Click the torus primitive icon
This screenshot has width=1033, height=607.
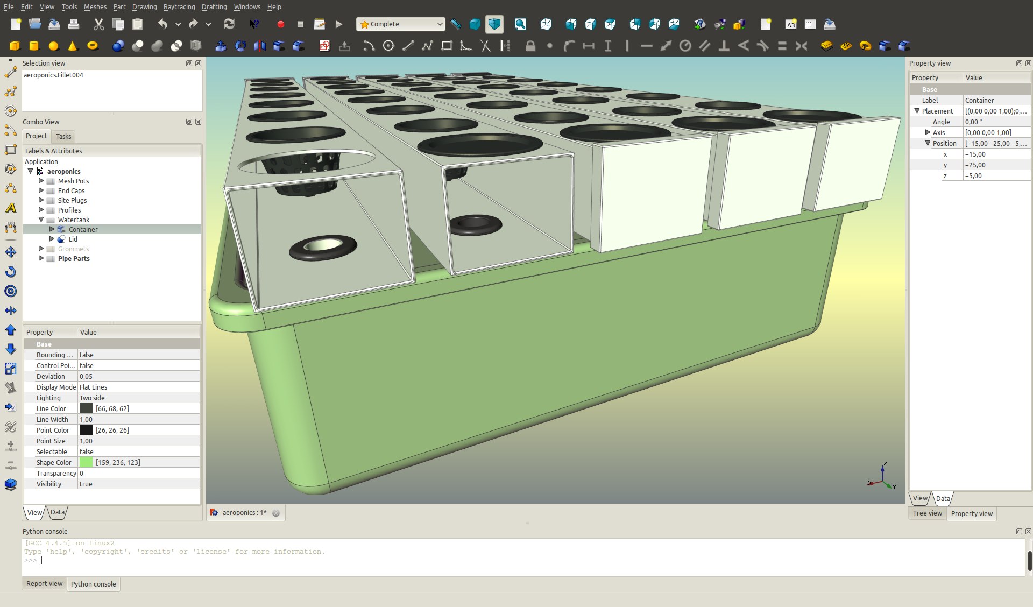pyautogui.click(x=93, y=46)
